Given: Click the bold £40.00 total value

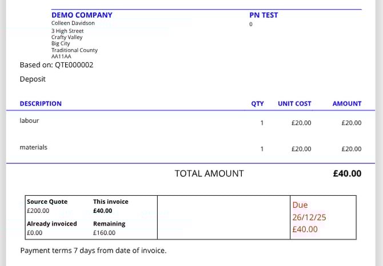Looking at the screenshot, I should [347, 174].
